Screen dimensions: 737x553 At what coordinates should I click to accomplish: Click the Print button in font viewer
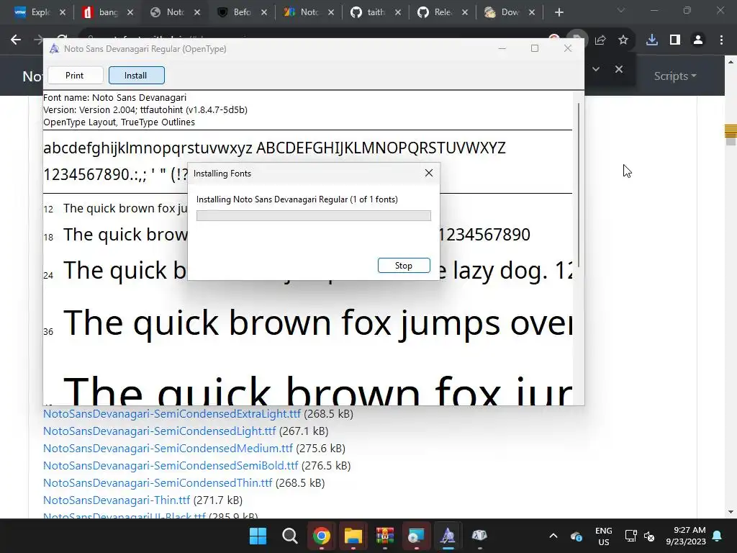[x=75, y=75]
